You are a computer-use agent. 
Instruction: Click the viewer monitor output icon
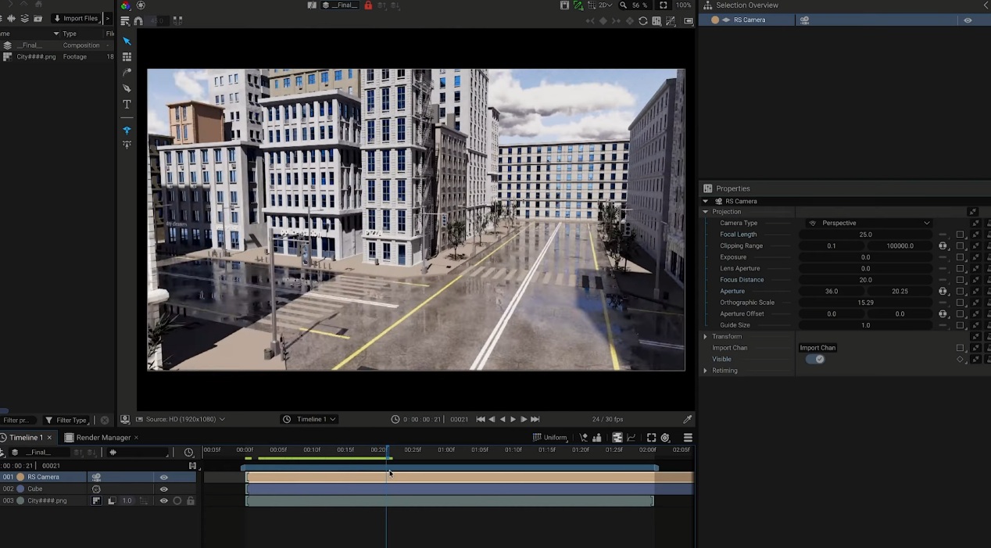[x=125, y=420]
